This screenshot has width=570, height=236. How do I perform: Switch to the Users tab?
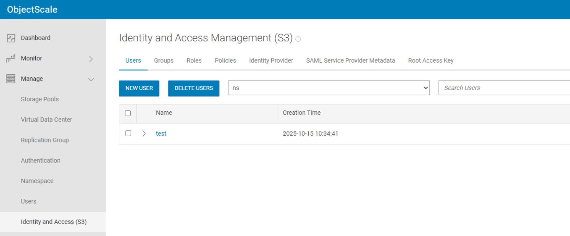coord(133,61)
